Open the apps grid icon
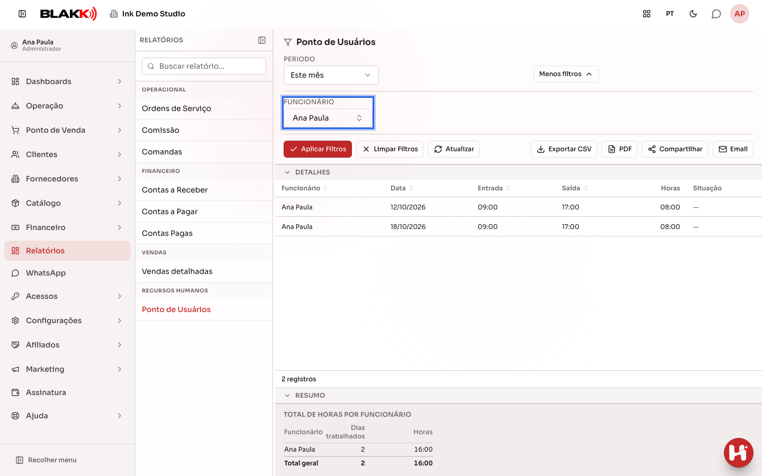 point(647,14)
